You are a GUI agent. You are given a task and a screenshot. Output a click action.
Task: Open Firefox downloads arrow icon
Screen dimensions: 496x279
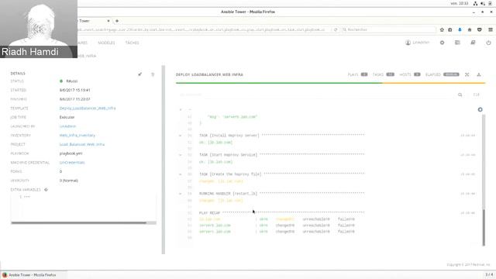[x=460, y=29]
